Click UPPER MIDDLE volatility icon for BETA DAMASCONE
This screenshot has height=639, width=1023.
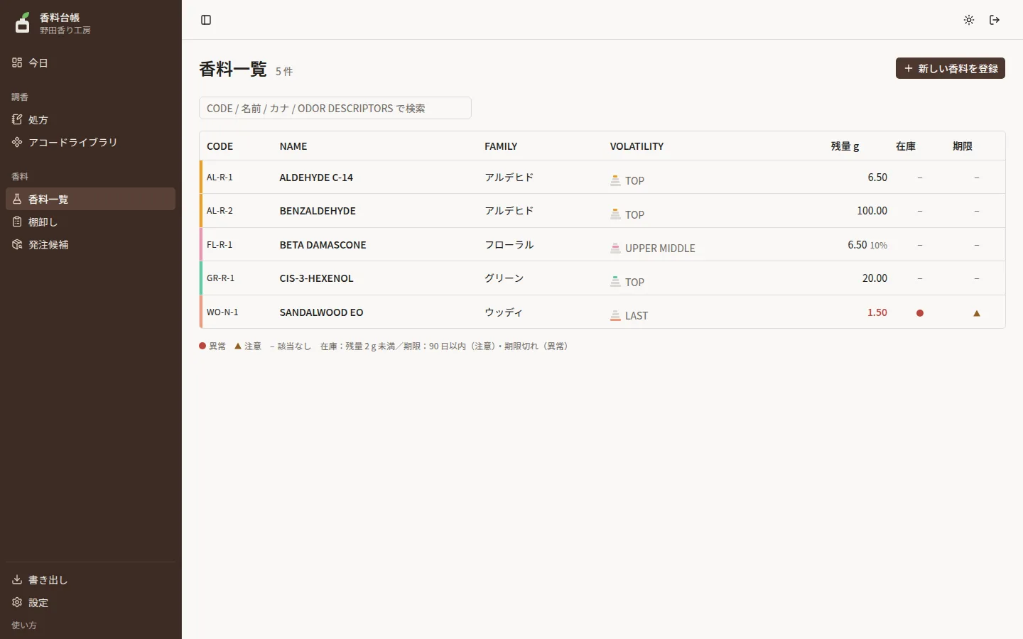pyautogui.click(x=615, y=248)
